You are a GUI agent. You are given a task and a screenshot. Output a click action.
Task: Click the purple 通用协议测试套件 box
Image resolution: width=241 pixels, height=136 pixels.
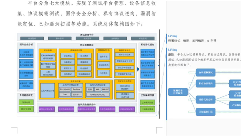click(x=47, y=109)
